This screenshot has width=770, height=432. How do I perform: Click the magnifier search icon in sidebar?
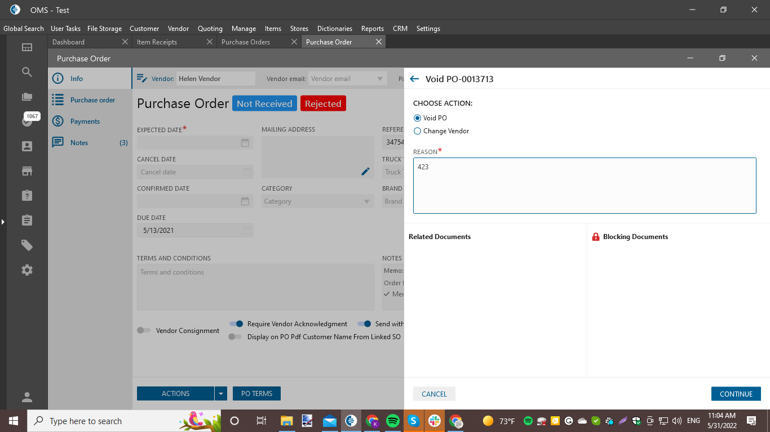[x=27, y=72]
